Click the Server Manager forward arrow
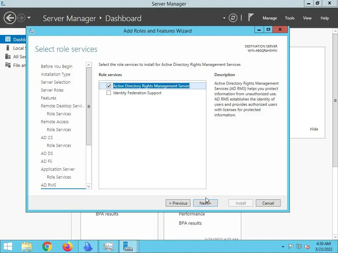Screen dimensions: 338x253 [21, 18]
